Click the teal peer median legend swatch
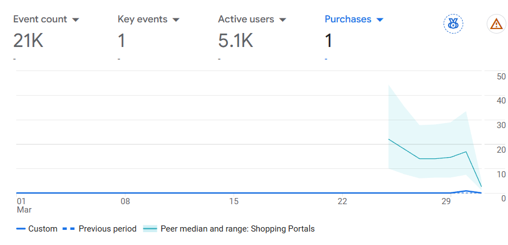 [150, 229]
